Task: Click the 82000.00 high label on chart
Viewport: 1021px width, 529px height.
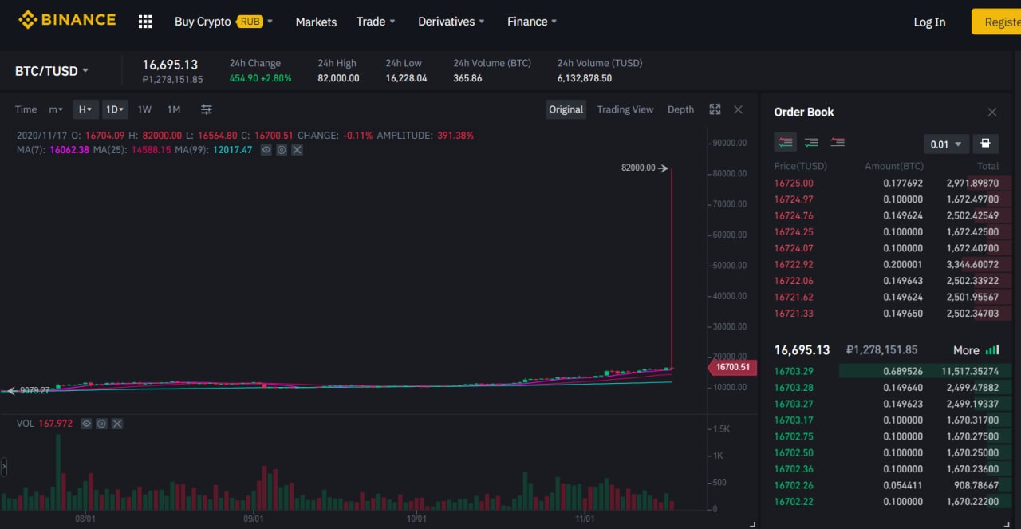Action: 638,168
